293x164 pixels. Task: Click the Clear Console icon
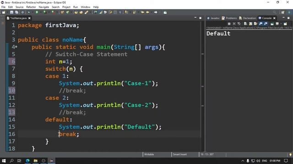coord(245,24)
